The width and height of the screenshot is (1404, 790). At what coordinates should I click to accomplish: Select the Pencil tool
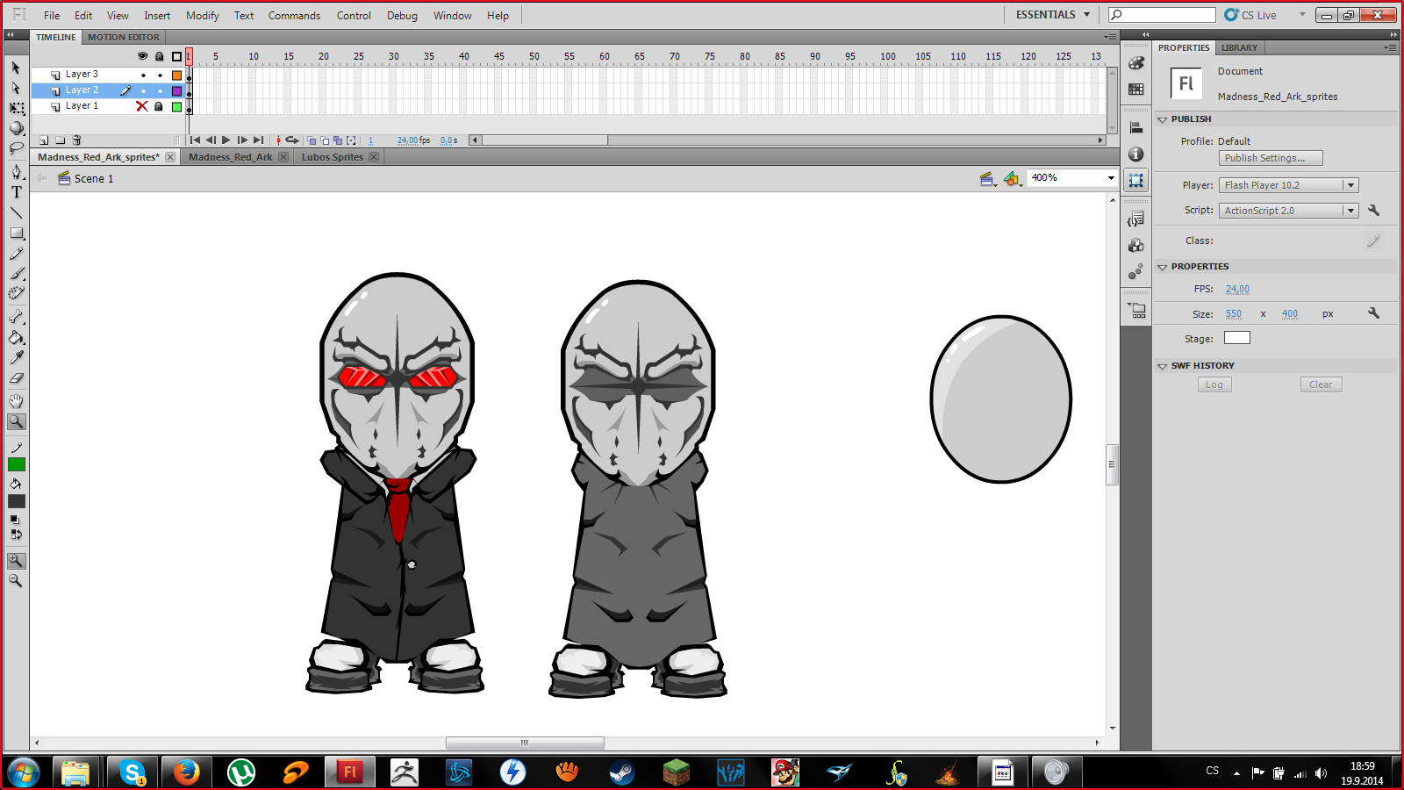coord(17,254)
